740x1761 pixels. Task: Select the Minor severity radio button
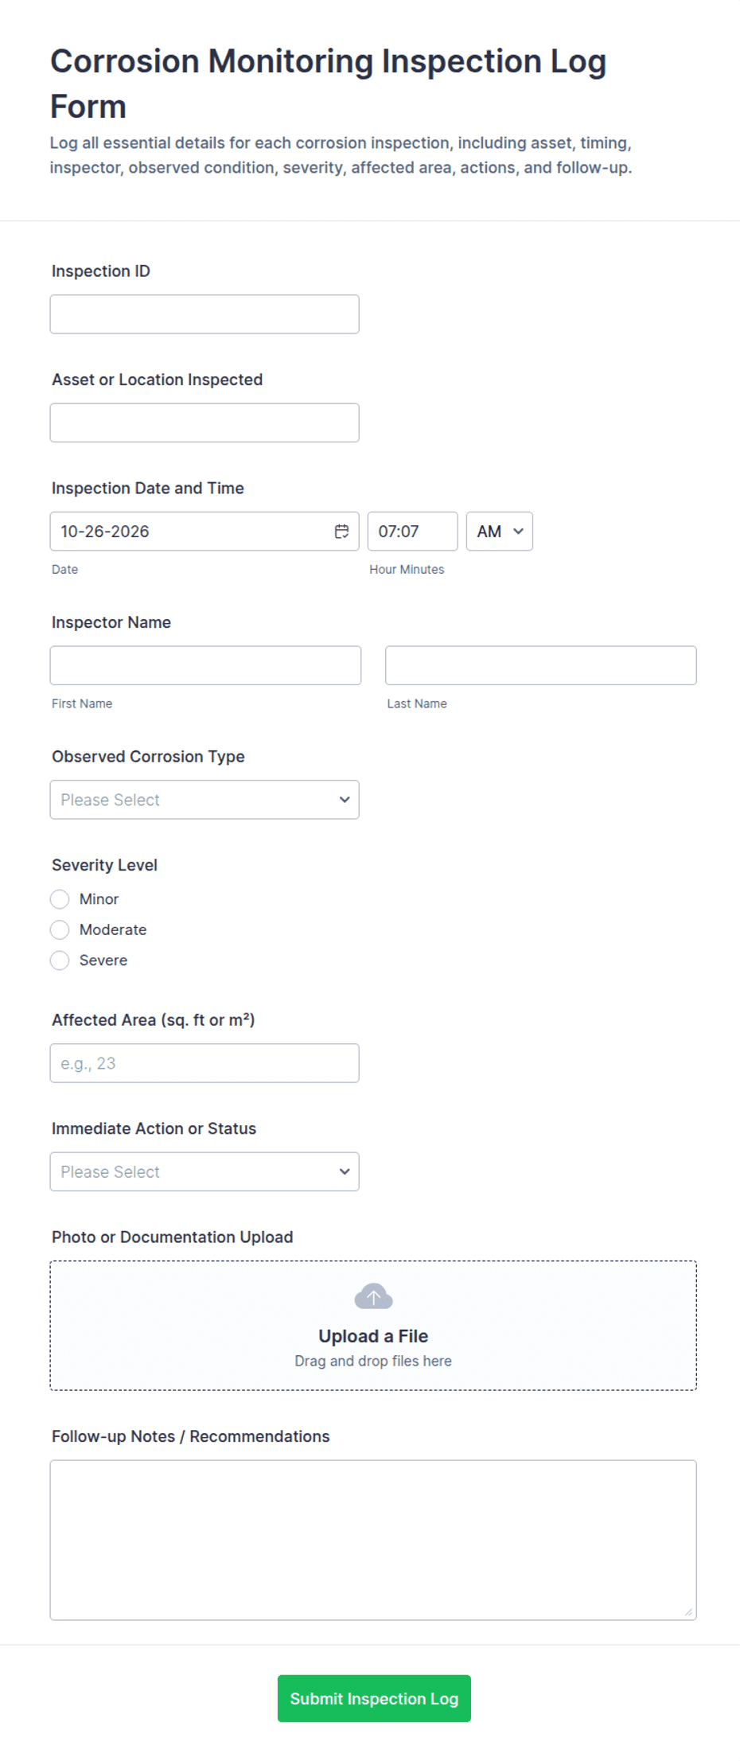(60, 899)
